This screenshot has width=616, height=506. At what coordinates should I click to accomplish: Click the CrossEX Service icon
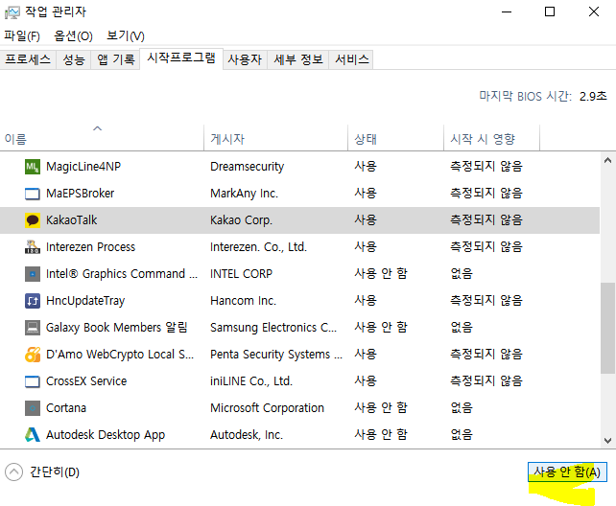point(33,381)
